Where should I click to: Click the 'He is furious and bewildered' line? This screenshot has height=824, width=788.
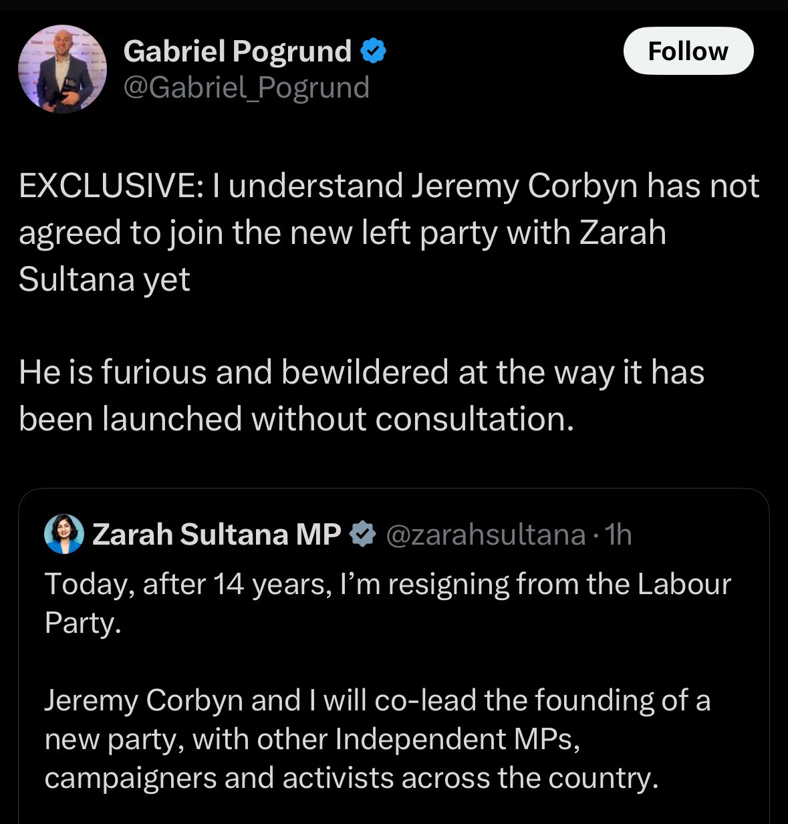pyautogui.click(x=361, y=372)
